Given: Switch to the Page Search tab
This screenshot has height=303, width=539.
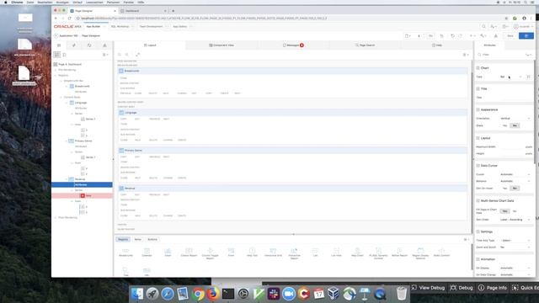Looking at the screenshot, I should (365, 45).
